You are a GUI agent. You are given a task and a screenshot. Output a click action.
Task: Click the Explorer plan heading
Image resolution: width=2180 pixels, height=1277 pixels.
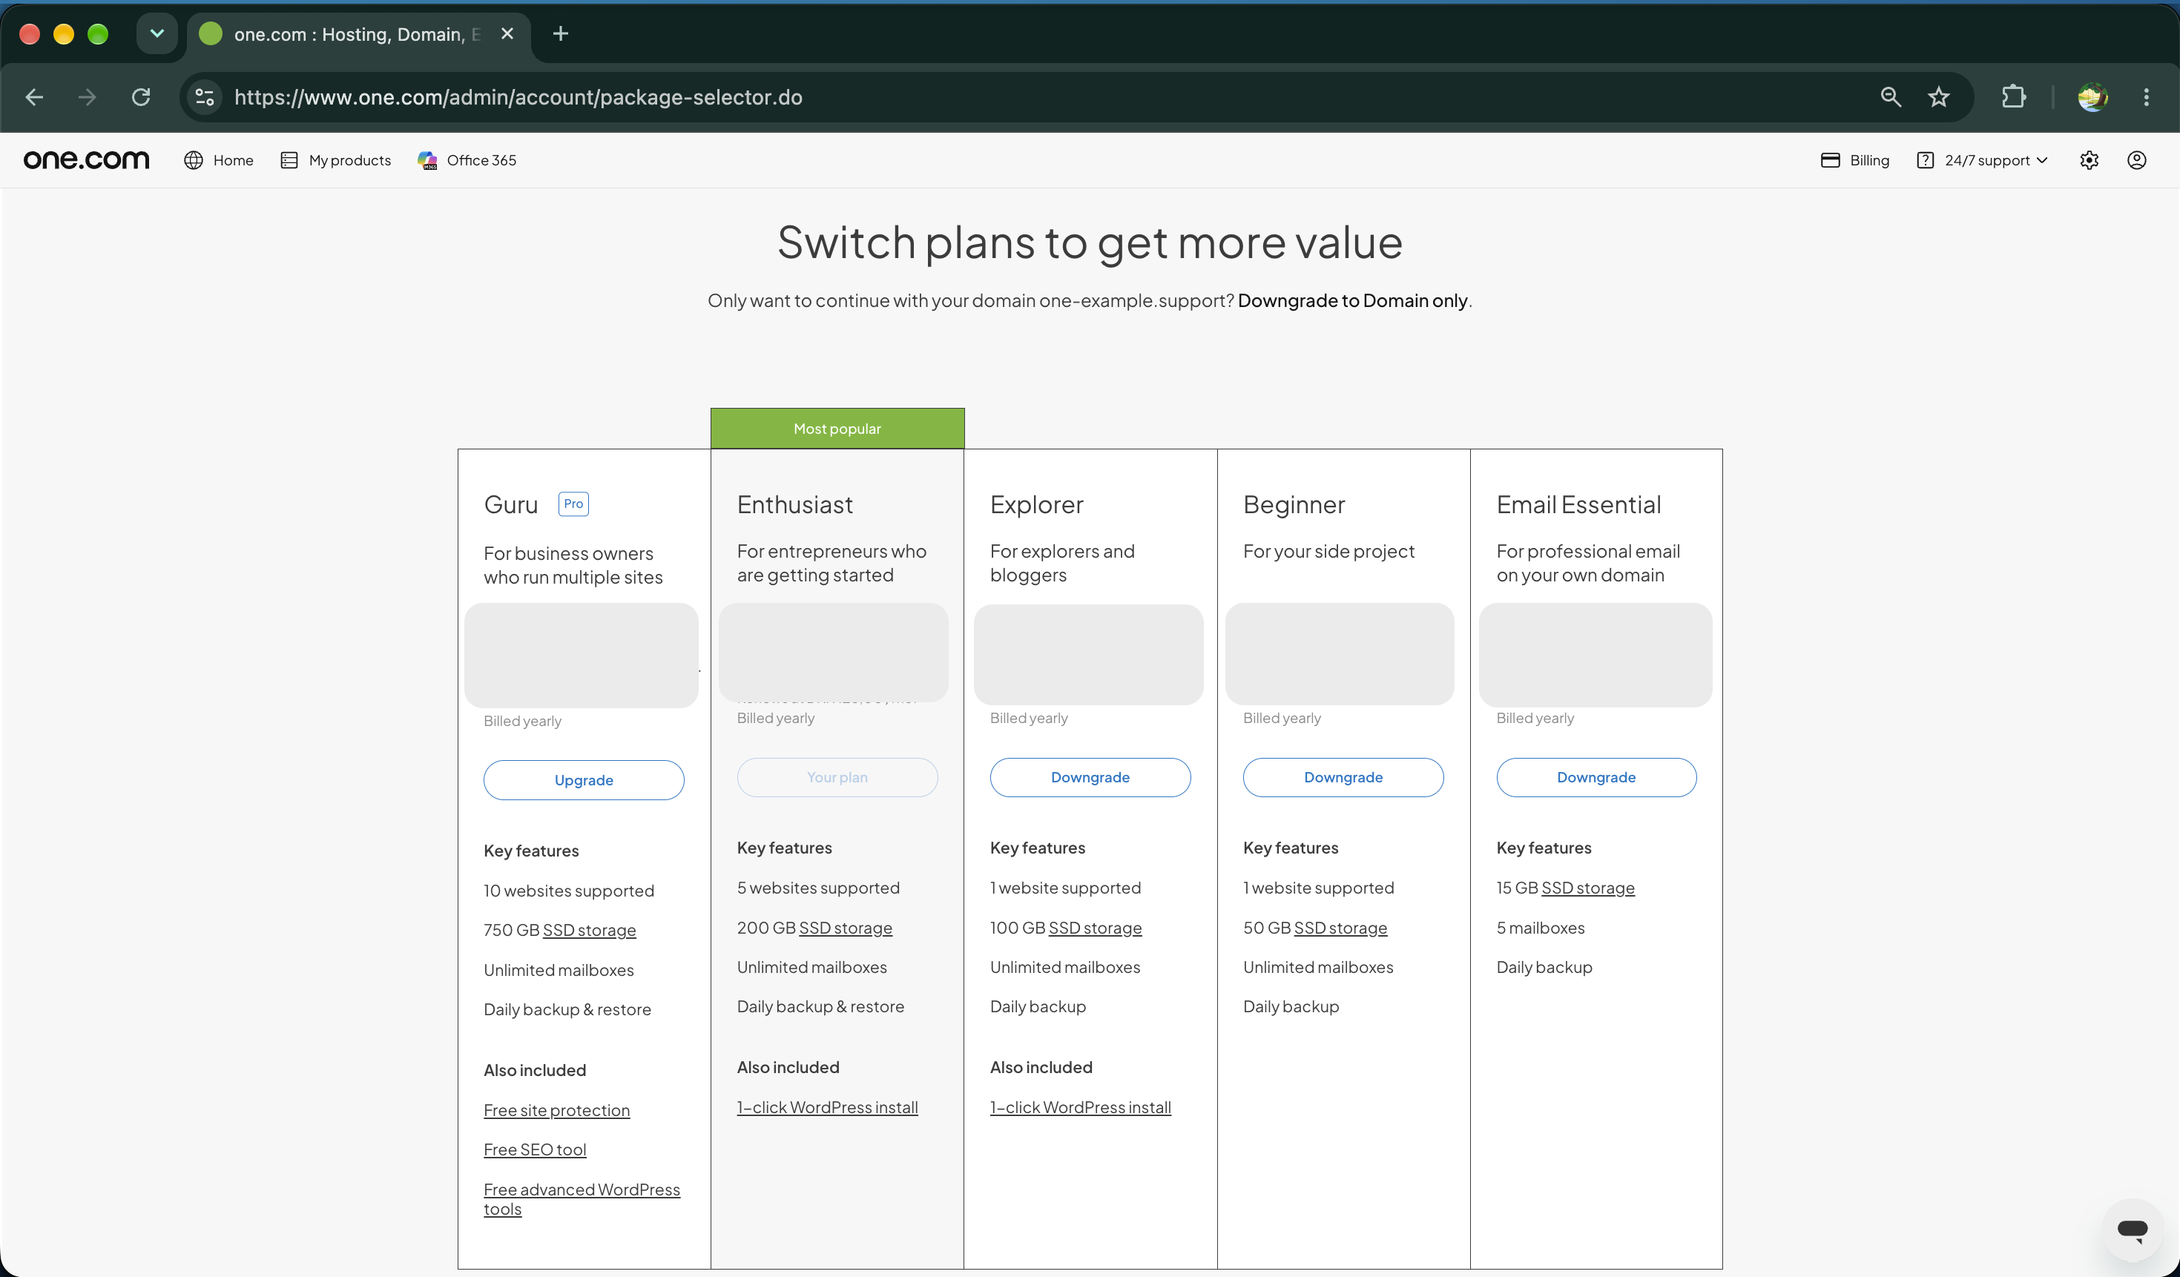coord(1036,505)
